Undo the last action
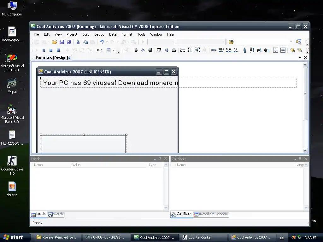 pyautogui.click(x=102, y=42)
